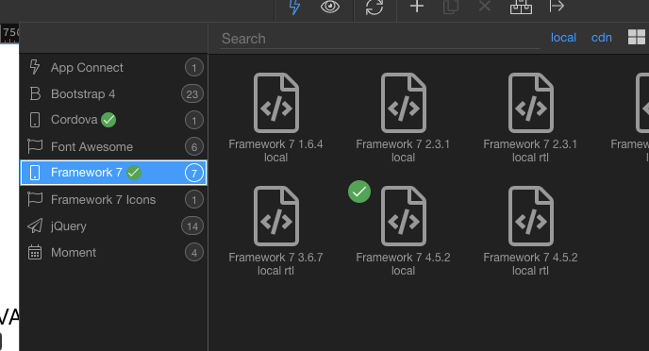Click the duplicate pages icon in toolbar
649x351 pixels.
[x=451, y=7]
